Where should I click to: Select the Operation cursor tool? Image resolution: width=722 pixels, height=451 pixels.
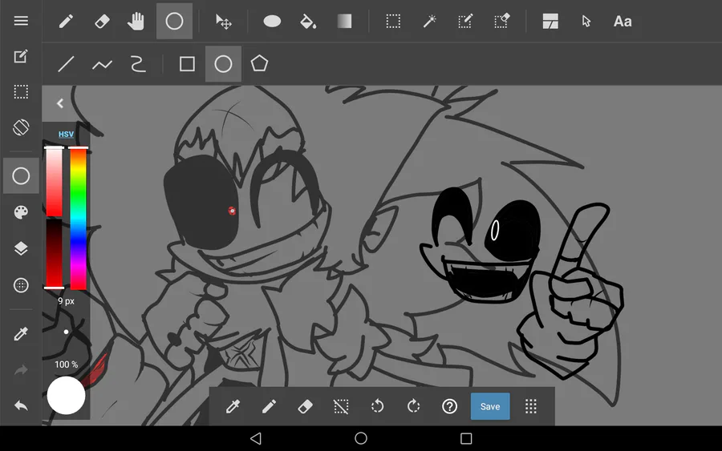[x=586, y=21]
